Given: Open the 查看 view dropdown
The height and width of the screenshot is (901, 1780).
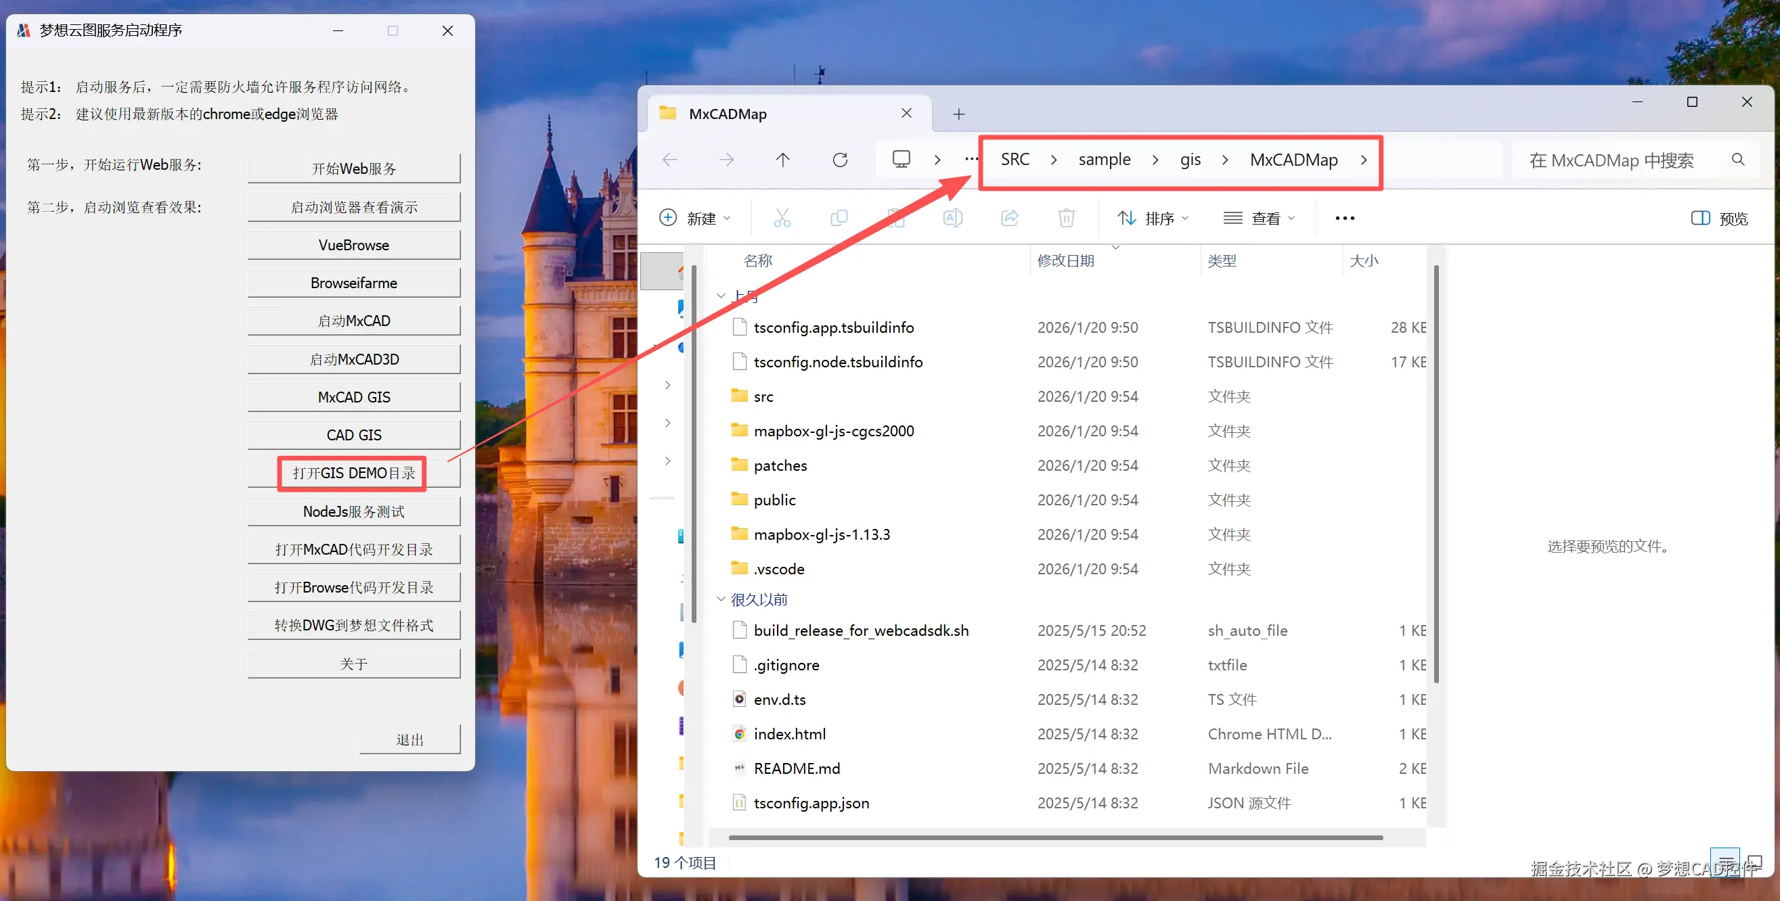Looking at the screenshot, I should pos(1259,218).
